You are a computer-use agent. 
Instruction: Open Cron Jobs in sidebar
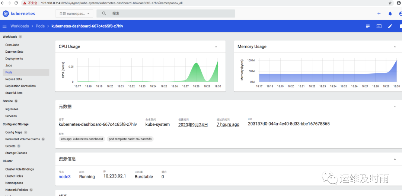click(x=12, y=45)
